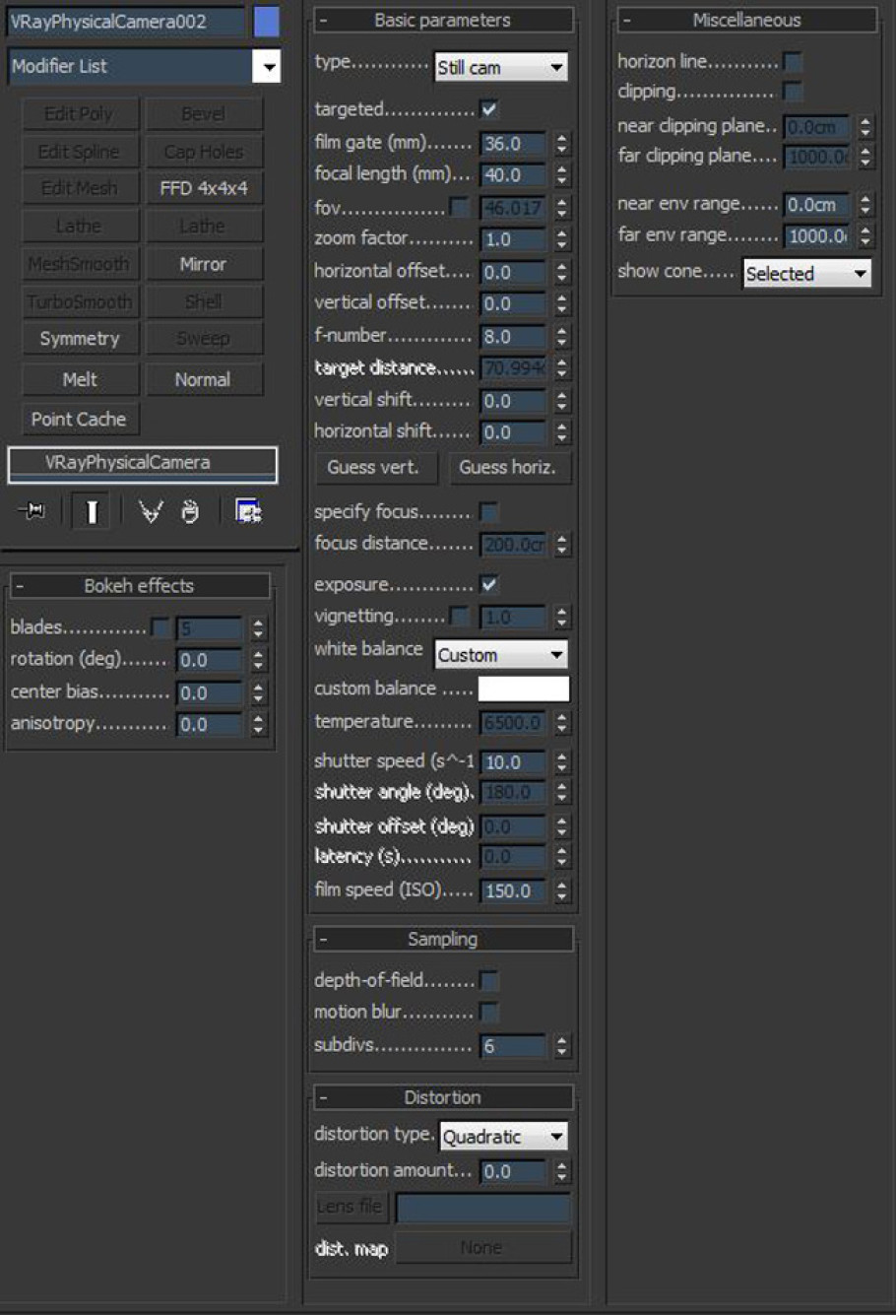Enable the fov checkbox
896x1315 pixels.
459,207
